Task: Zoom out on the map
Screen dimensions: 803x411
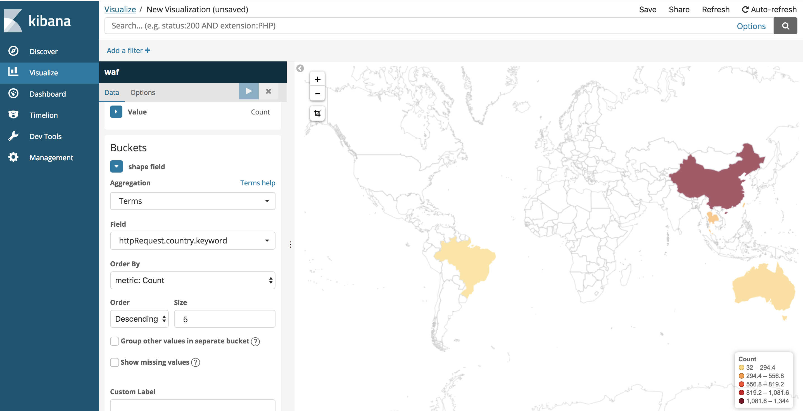Action: (x=317, y=94)
